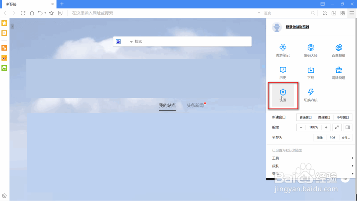Restore last closed tab with undo icon

coord(40,13)
